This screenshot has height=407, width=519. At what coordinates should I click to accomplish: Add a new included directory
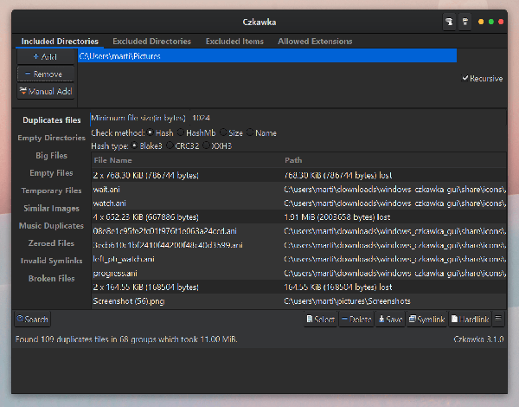tap(45, 56)
